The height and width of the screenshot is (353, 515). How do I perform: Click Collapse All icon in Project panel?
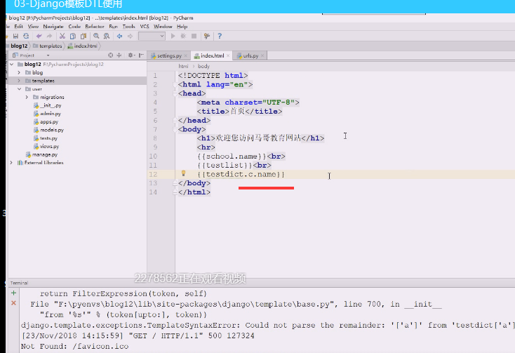pos(119,55)
